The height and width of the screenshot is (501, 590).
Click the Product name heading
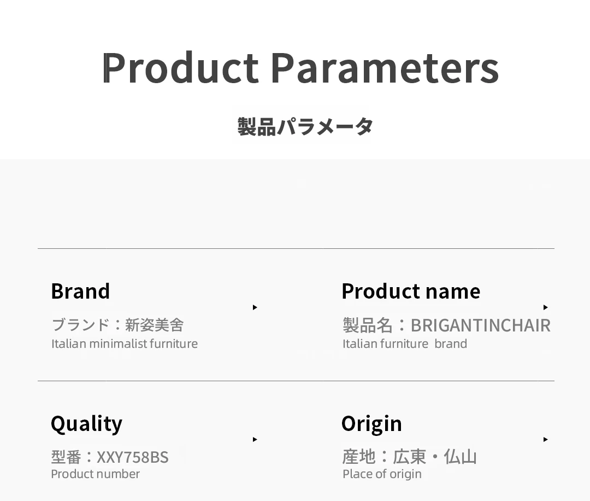point(411,291)
